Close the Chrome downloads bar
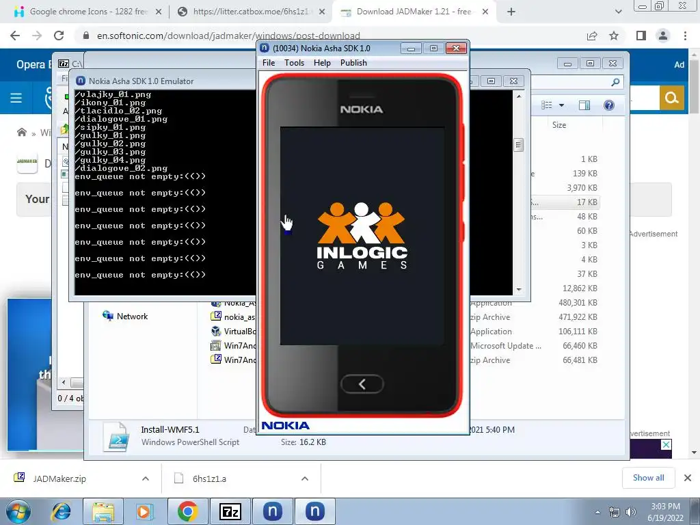Screen dimensions: 700x525 688,478
